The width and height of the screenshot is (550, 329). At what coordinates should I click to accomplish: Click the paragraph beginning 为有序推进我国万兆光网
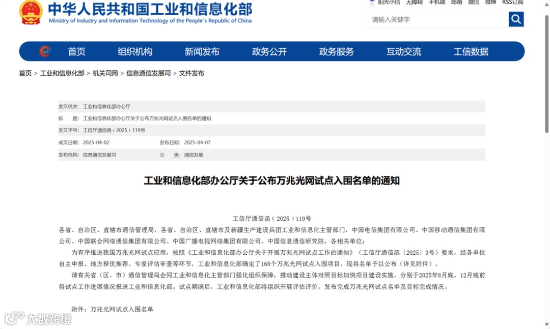pos(272,258)
